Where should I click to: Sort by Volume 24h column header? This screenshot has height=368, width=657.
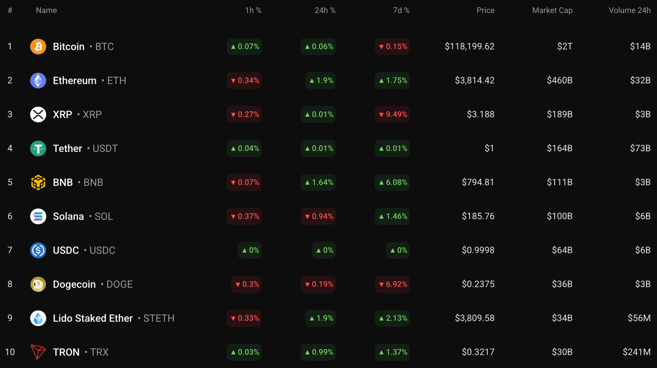(x=629, y=10)
